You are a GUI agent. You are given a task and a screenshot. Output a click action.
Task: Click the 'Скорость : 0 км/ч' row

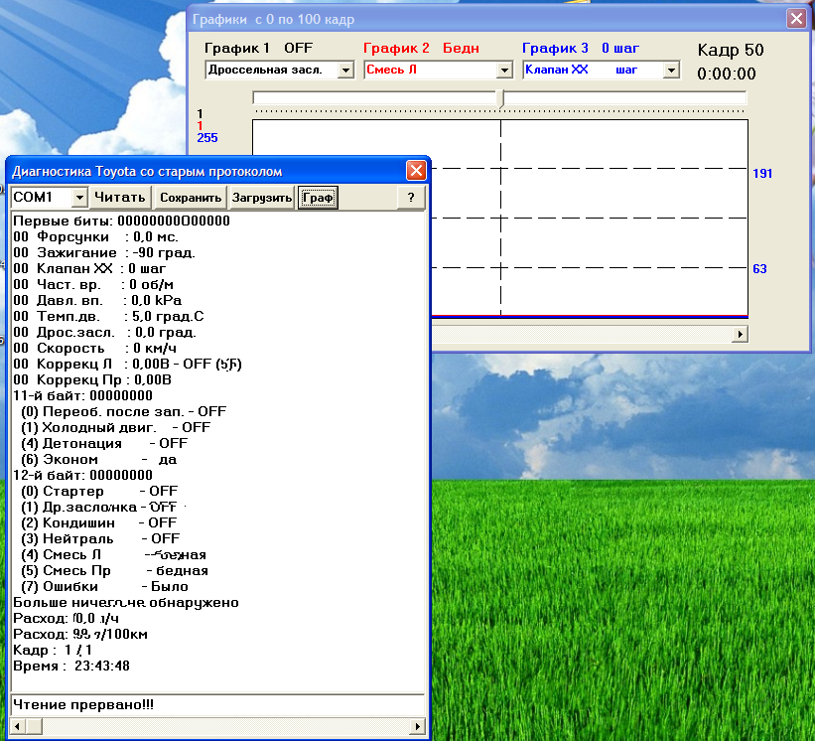94,349
